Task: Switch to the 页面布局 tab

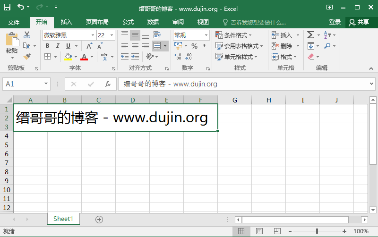Action: click(97, 22)
